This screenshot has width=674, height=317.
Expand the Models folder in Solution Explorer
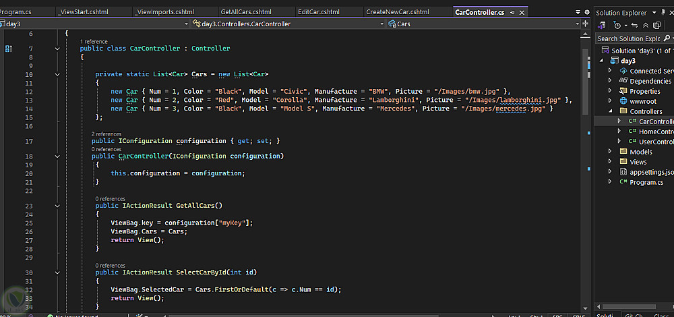(x=610, y=152)
